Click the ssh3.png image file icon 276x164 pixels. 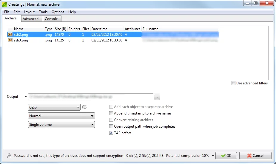[x=10, y=40]
